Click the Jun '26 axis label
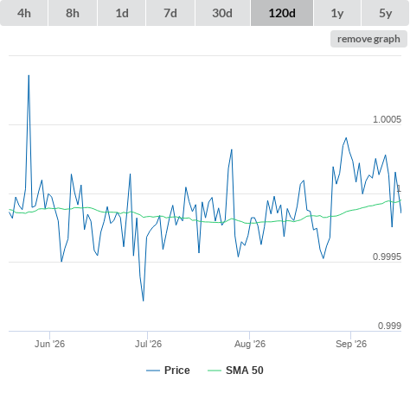410x393 pixels. click(49, 344)
